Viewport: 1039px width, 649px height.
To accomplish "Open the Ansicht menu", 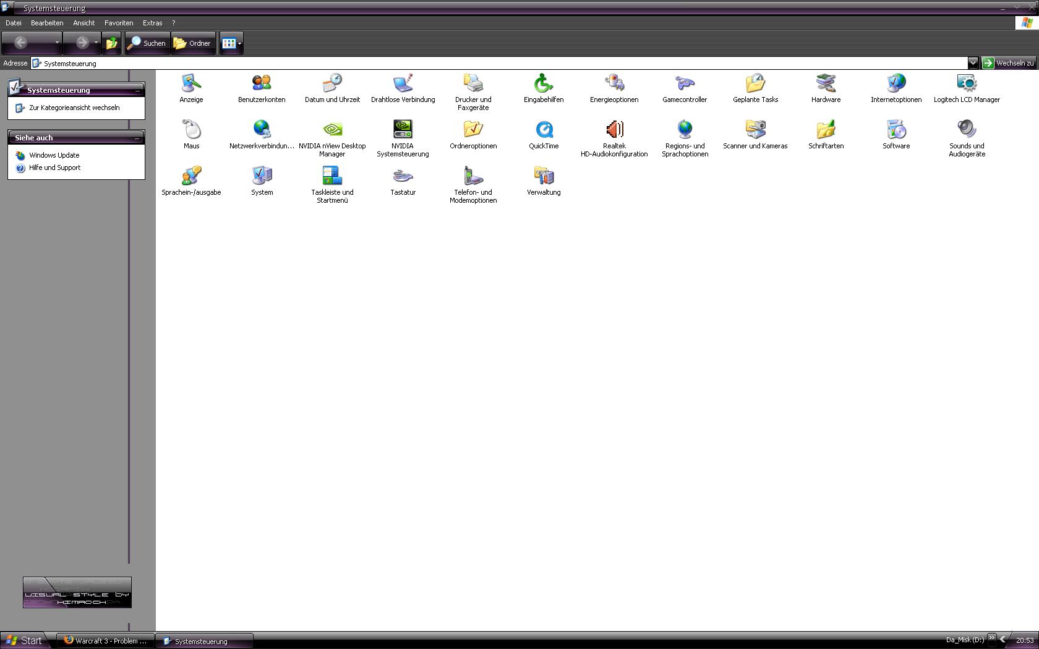I will [x=83, y=23].
